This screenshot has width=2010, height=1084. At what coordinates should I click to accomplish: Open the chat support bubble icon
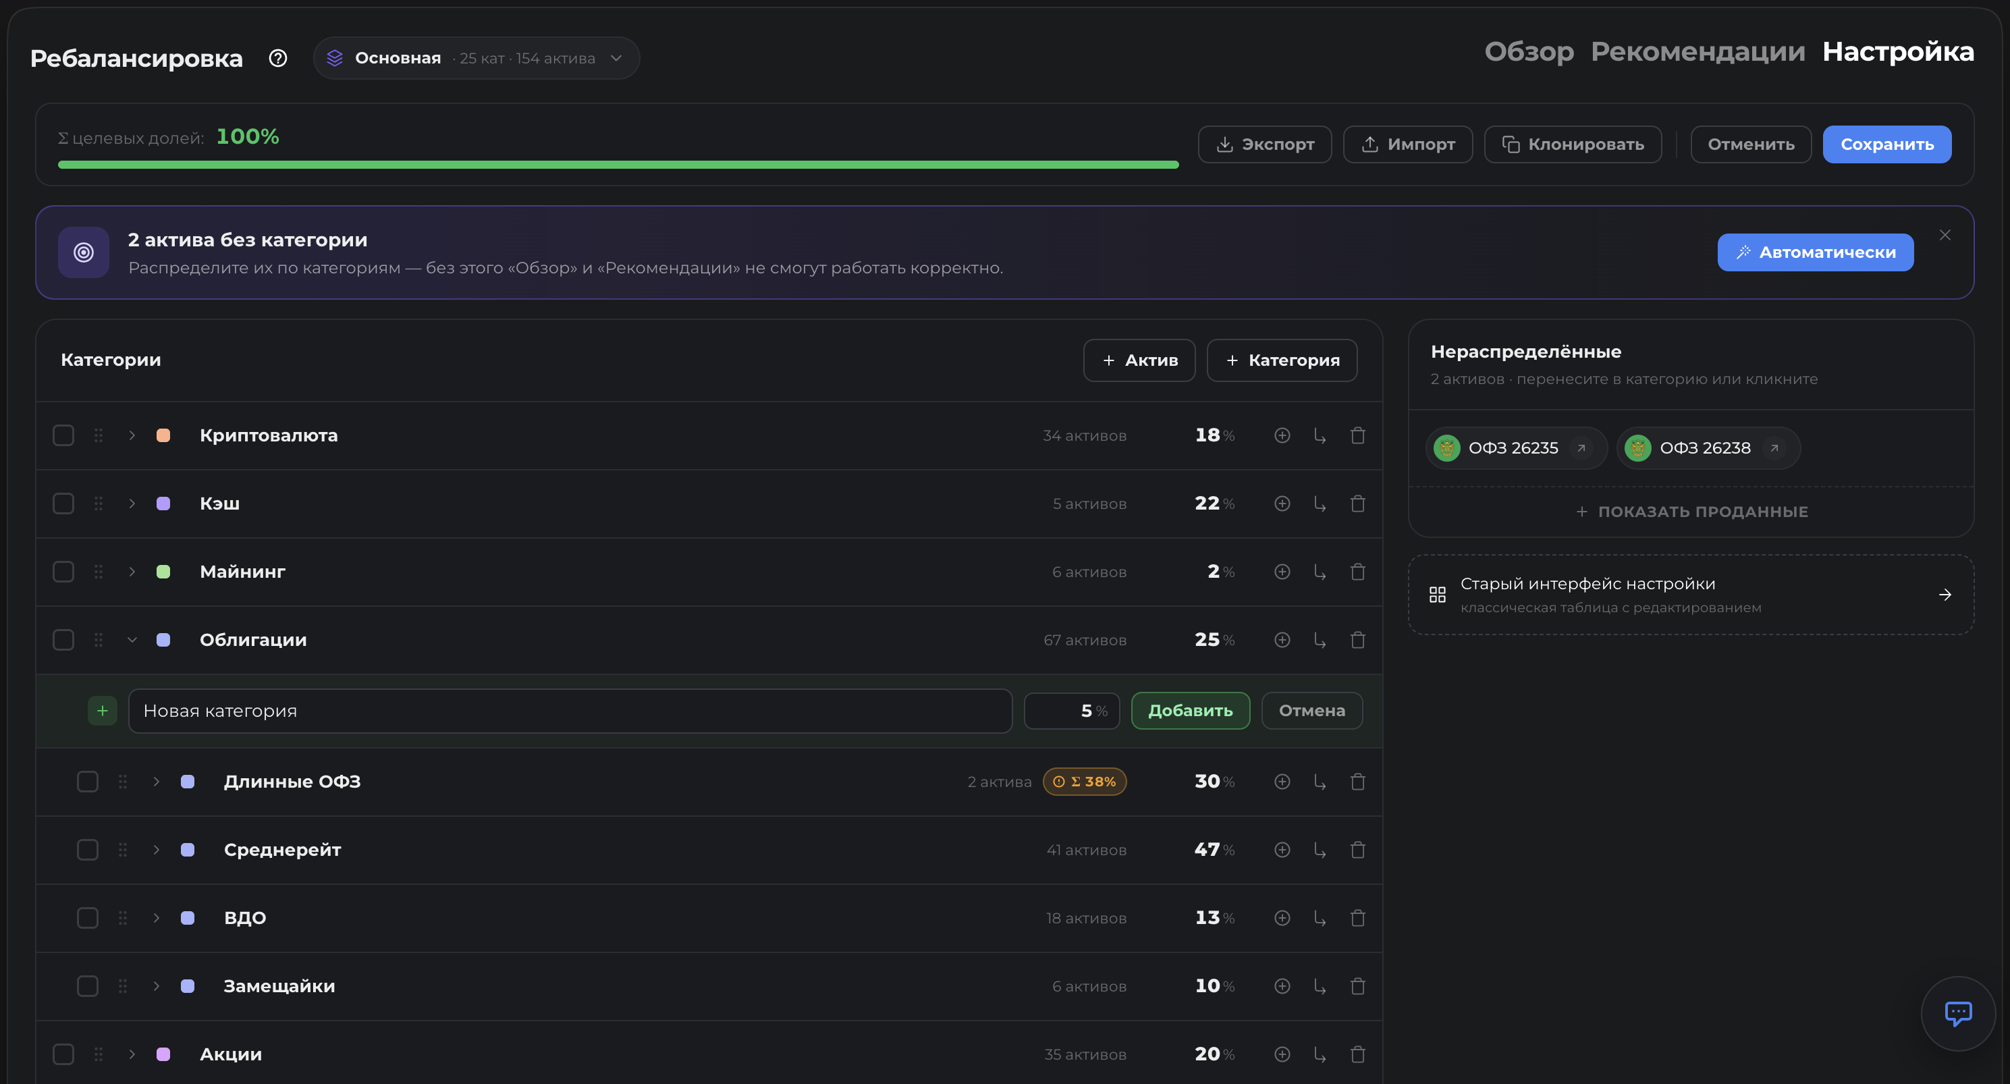pos(1958,1014)
